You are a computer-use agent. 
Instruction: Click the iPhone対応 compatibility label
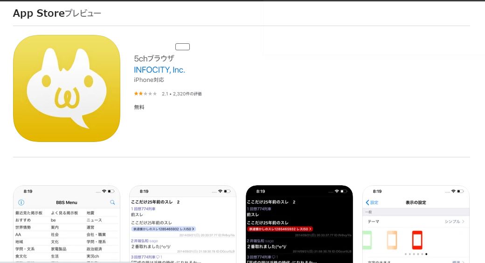pos(149,80)
